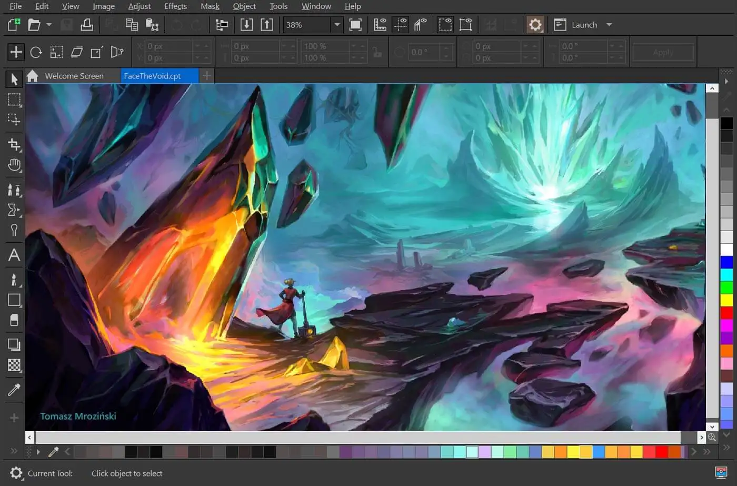Screen dimensions: 737x486
Task: Click the Options gear button
Action: click(x=535, y=25)
